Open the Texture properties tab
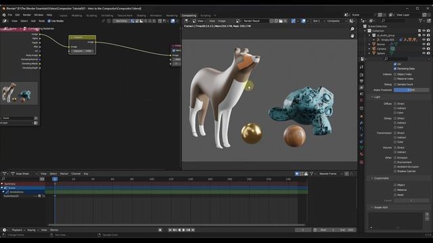Image resolution: width=433 pixels, height=243 pixels. click(361, 162)
